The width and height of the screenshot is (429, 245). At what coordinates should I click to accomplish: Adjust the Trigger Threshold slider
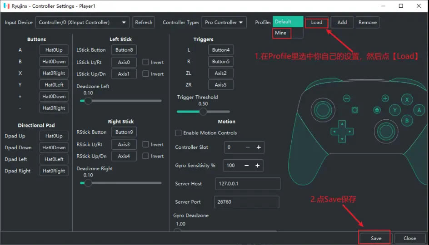(203, 112)
